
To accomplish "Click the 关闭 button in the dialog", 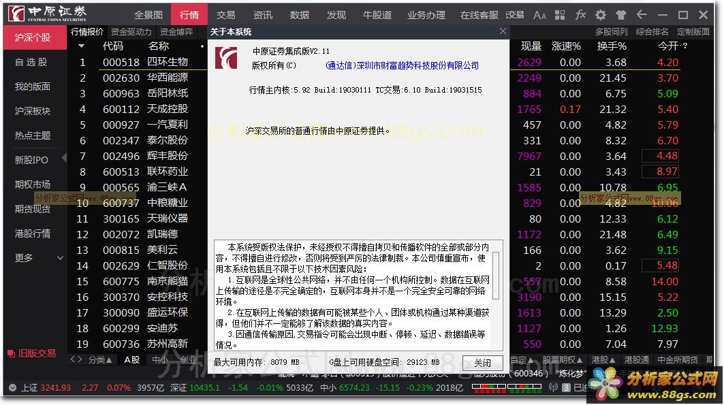I will pos(482,363).
